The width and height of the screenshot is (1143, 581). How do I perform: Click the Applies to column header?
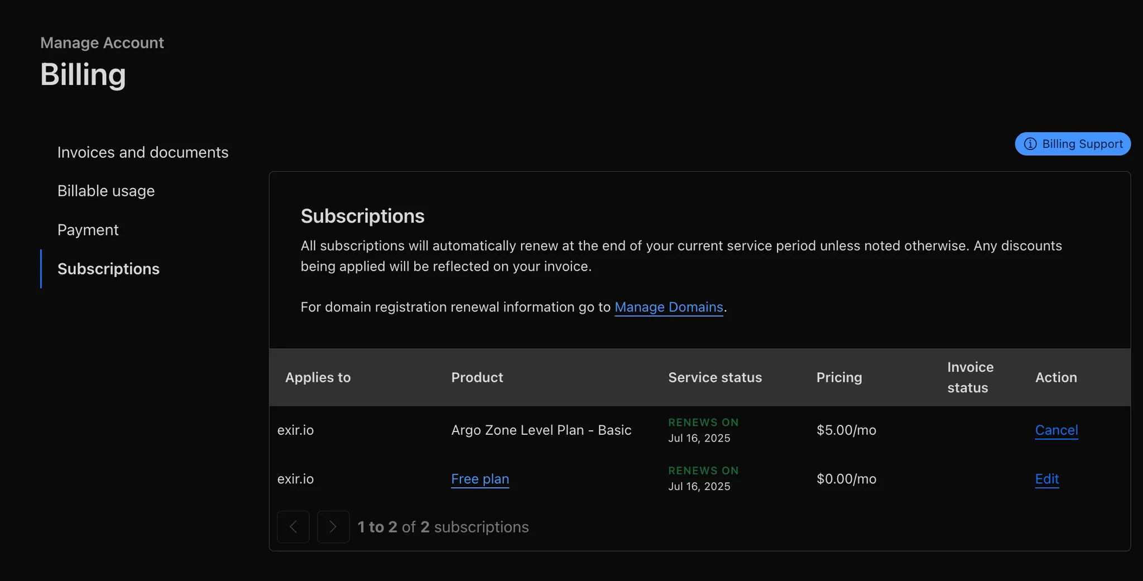(x=318, y=378)
